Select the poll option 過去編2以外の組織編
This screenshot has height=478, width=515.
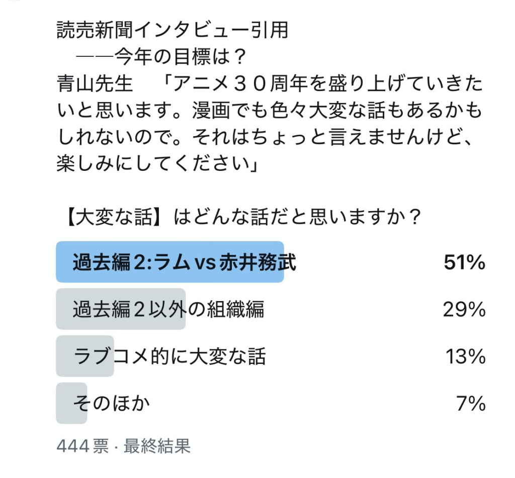pos(168,310)
